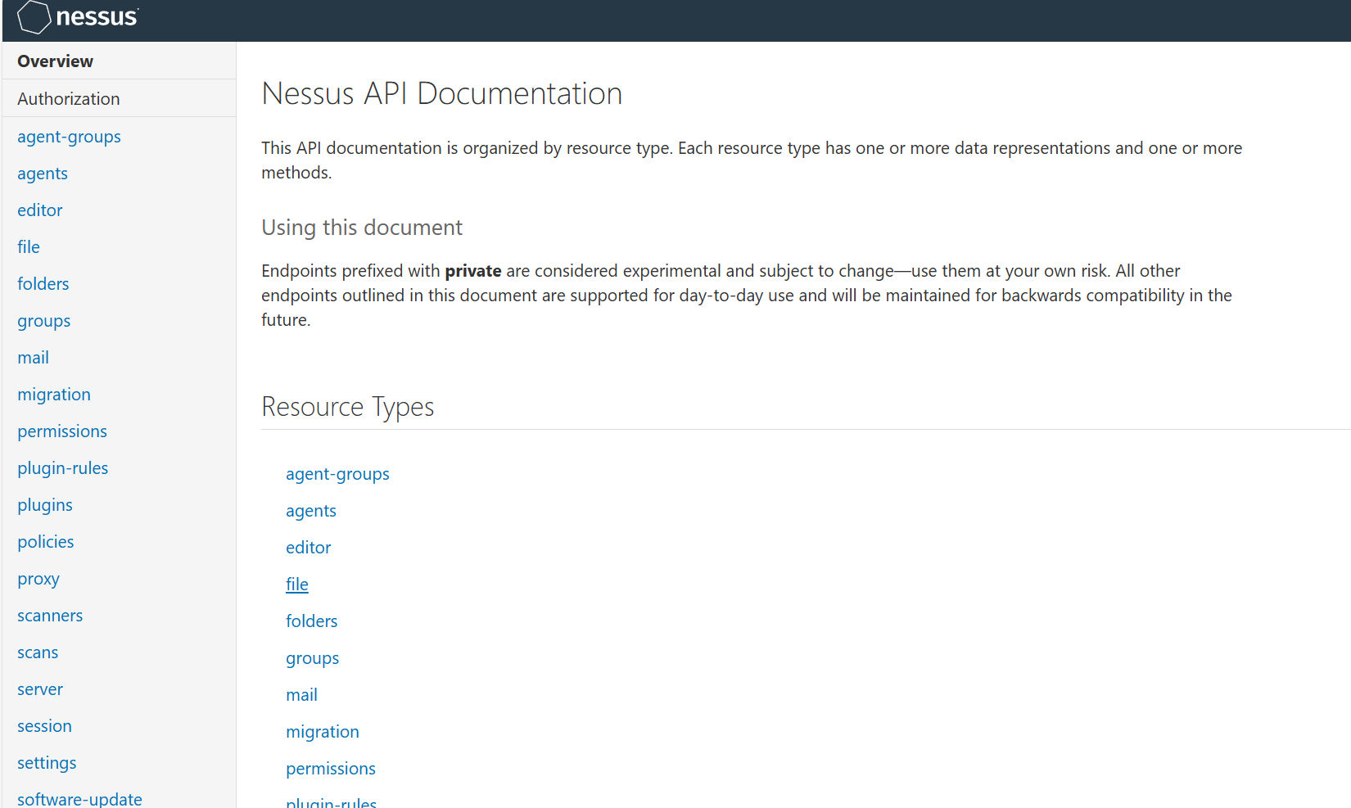Go to migration under Resource Types
The height and width of the screenshot is (808, 1351).
[x=323, y=732]
